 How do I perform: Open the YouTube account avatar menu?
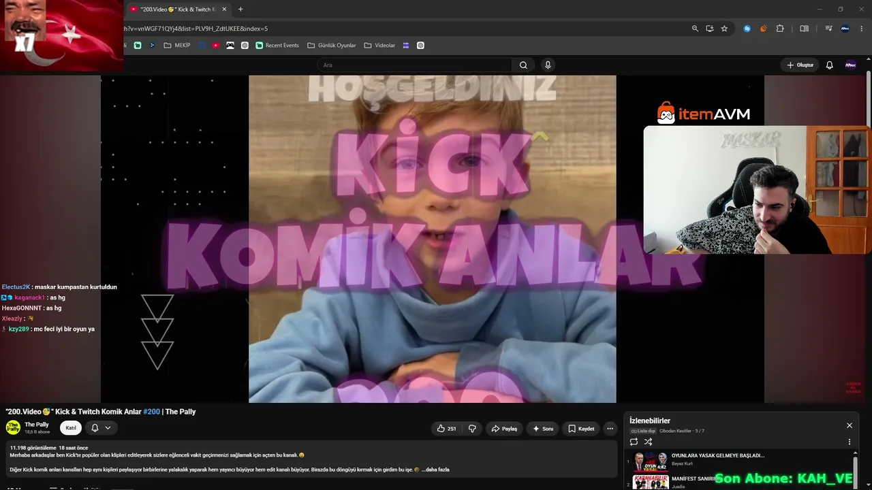(850, 65)
